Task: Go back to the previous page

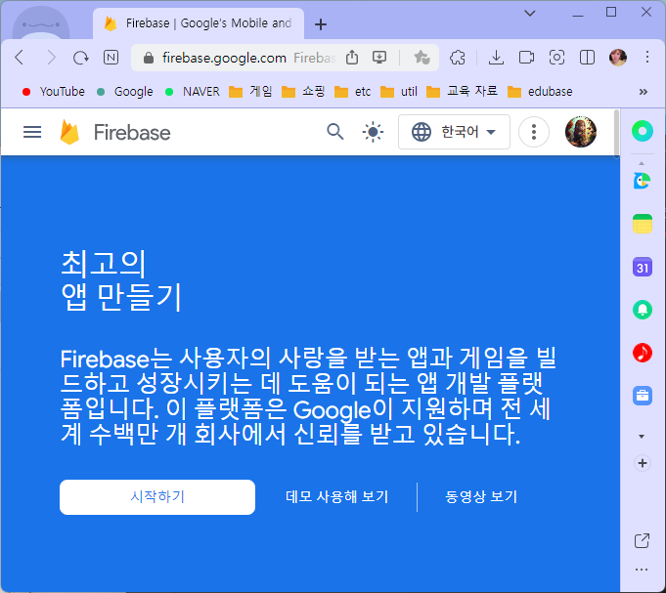Action: (x=20, y=58)
